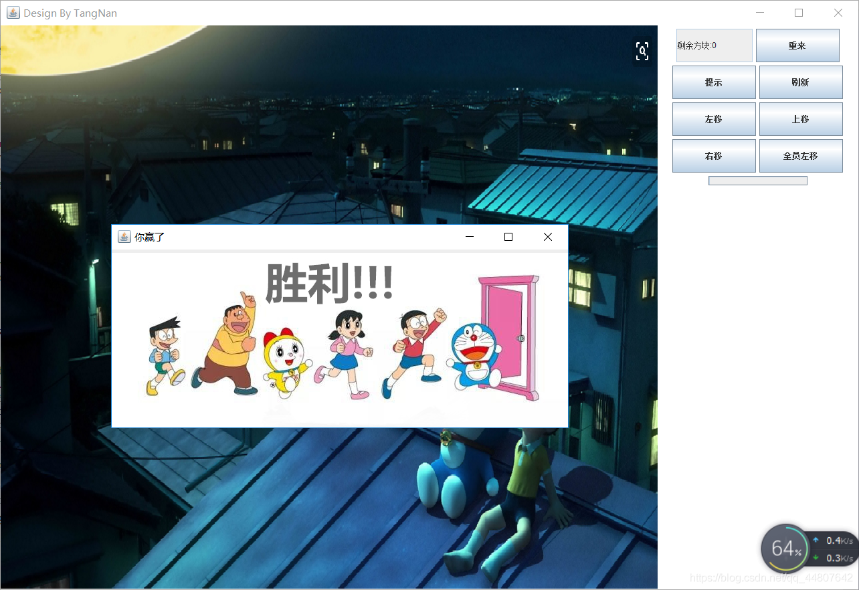Click the pink Anywhere Door in the victory image
The width and height of the screenshot is (859, 590).
click(508, 338)
